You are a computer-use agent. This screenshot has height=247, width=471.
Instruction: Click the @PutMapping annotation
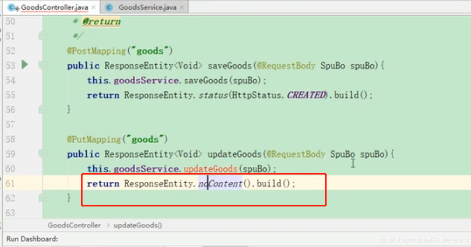click(94, 139)
